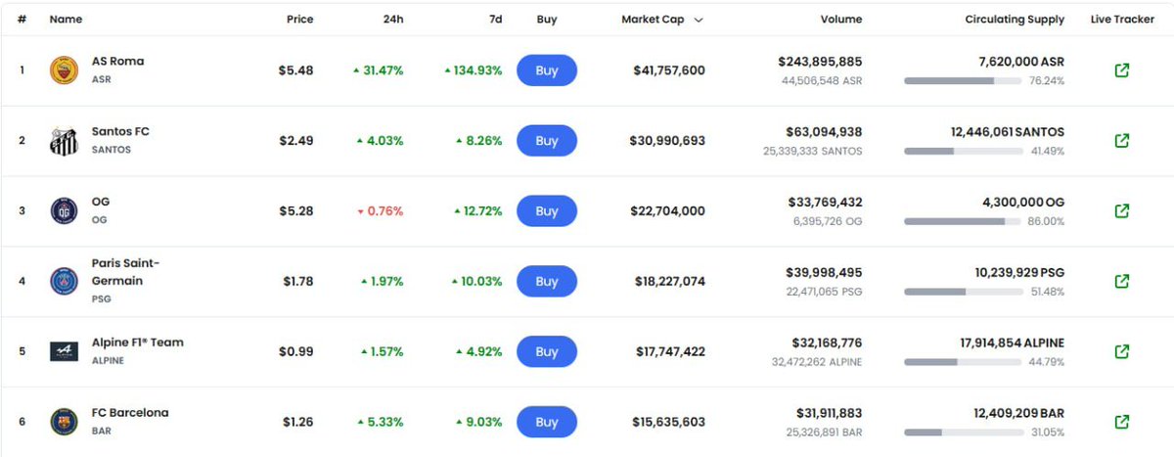Sort table by Price column header
This screenshot has width=1174, height=457.
[299, 20]
